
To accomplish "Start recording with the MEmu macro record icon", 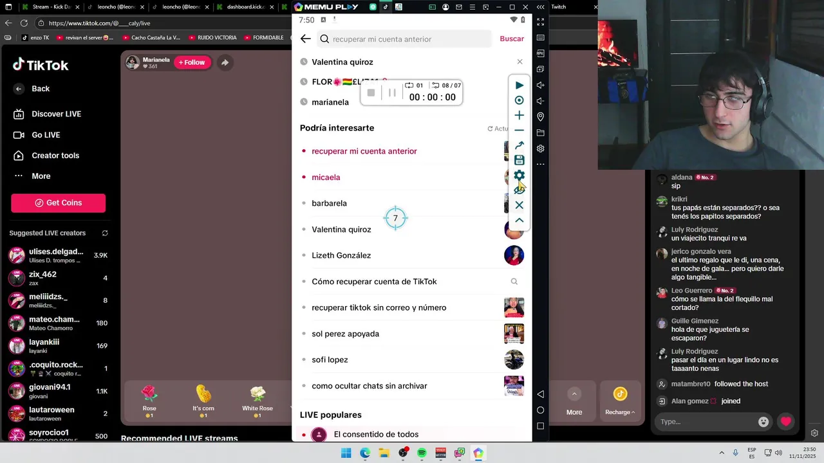I will [x=520, y=100].
